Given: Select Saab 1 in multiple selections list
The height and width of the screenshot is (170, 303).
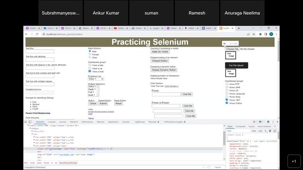Looking at the screenshot, I should pyautogui.click(x=92, y=89).
